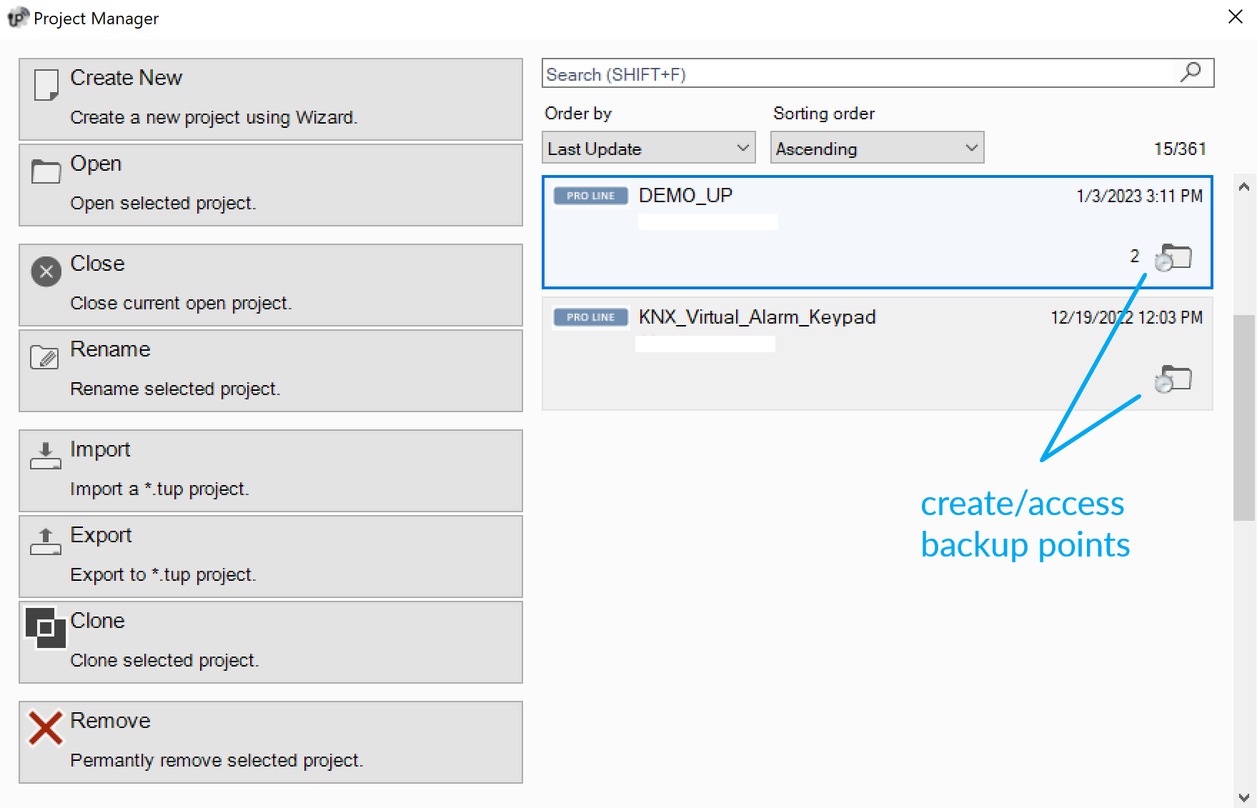Click the search magnifier icon
This screenshot has width=1257, height=808.
click(1191, 72)
